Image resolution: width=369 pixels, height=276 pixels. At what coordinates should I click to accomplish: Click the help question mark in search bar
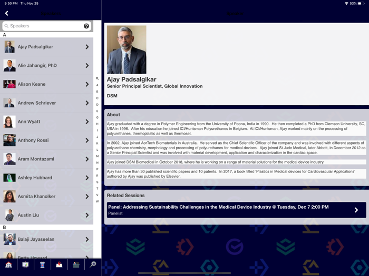[86, 26]
